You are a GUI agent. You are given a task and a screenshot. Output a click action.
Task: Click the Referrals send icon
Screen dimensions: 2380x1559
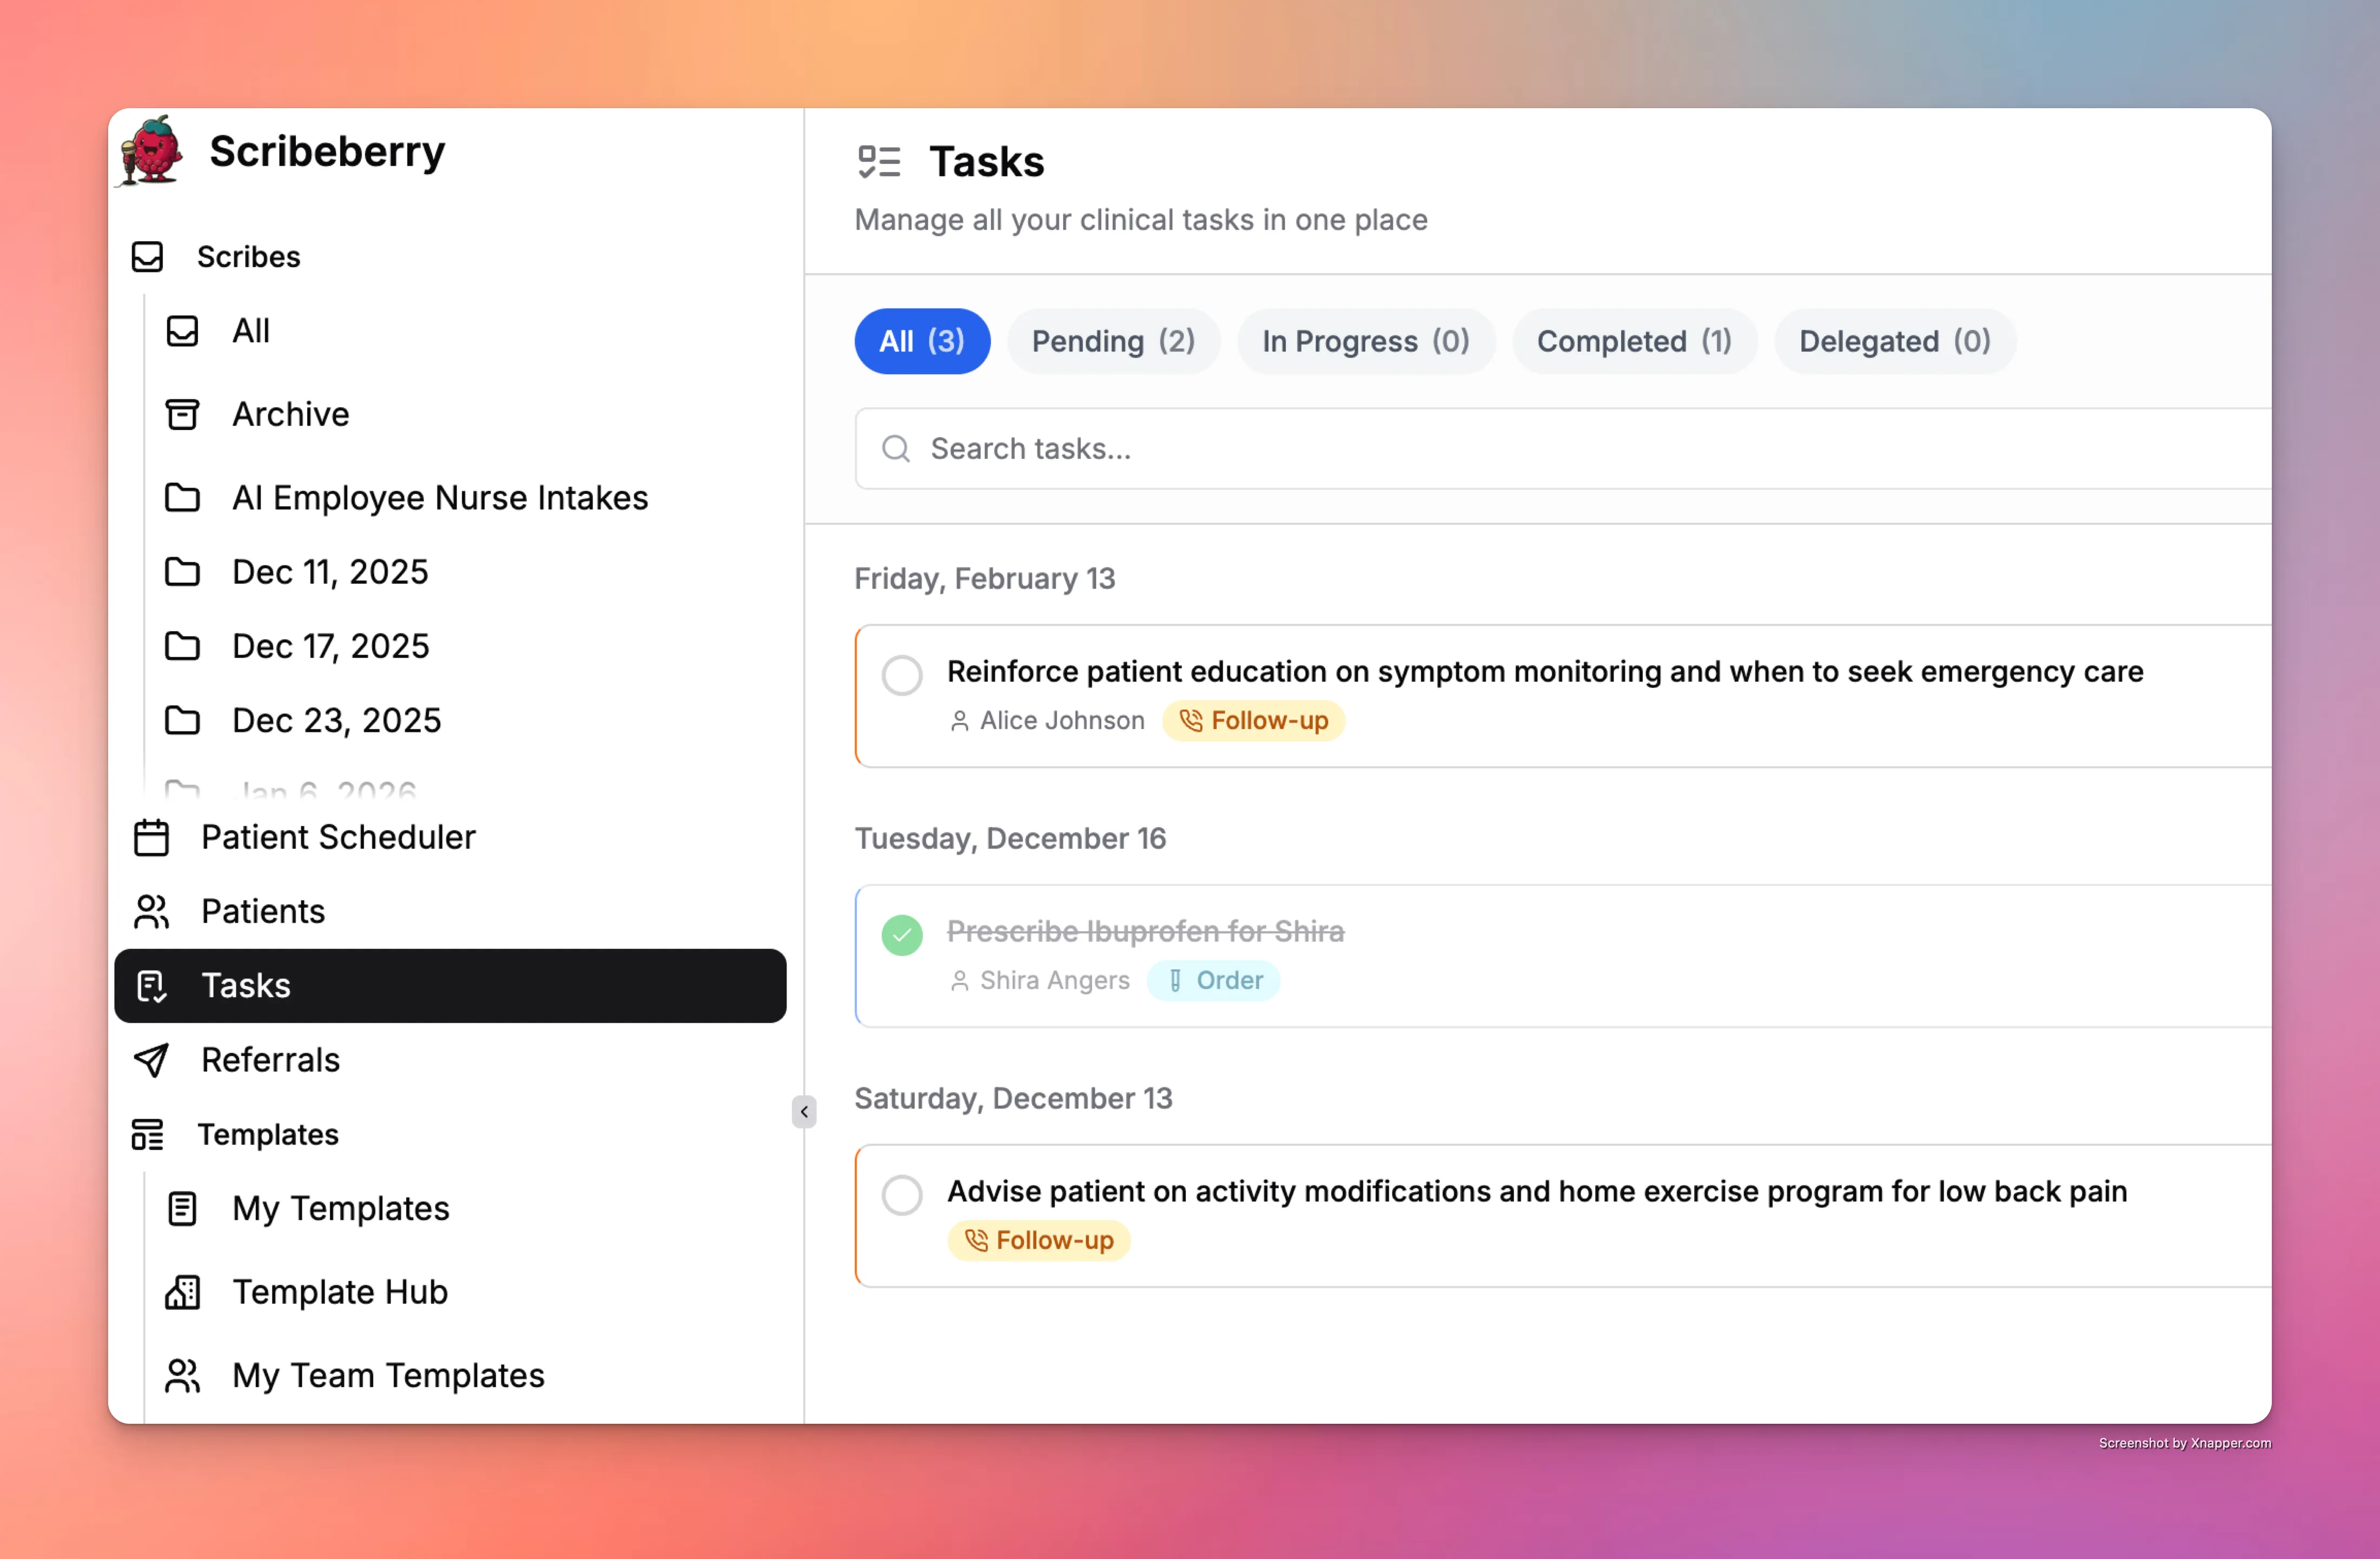coord(152,1060)
